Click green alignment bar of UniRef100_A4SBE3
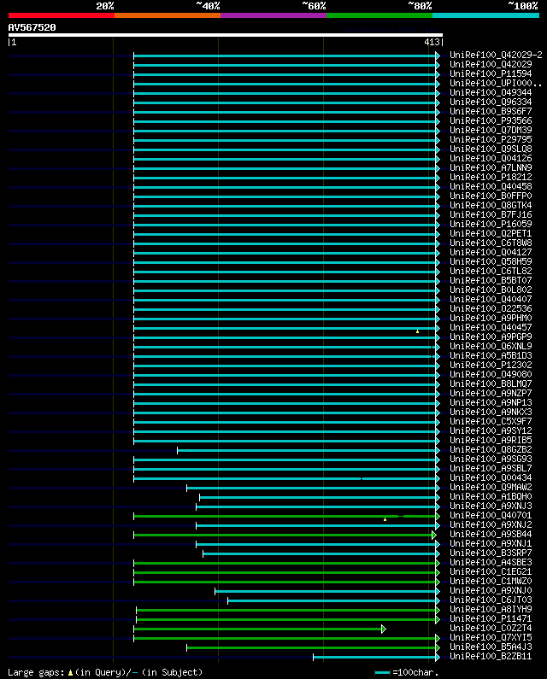Screen dimensions: 547x679 point(285,564)
